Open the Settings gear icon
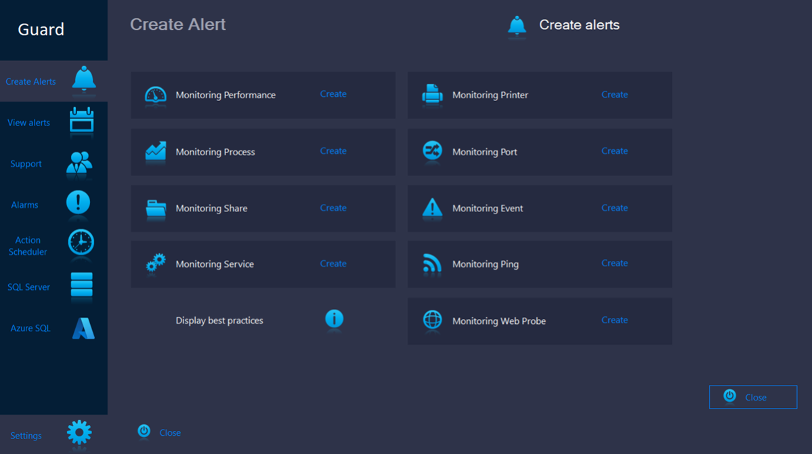The width and height of the screenshot is (812, 454). [79, 432]
